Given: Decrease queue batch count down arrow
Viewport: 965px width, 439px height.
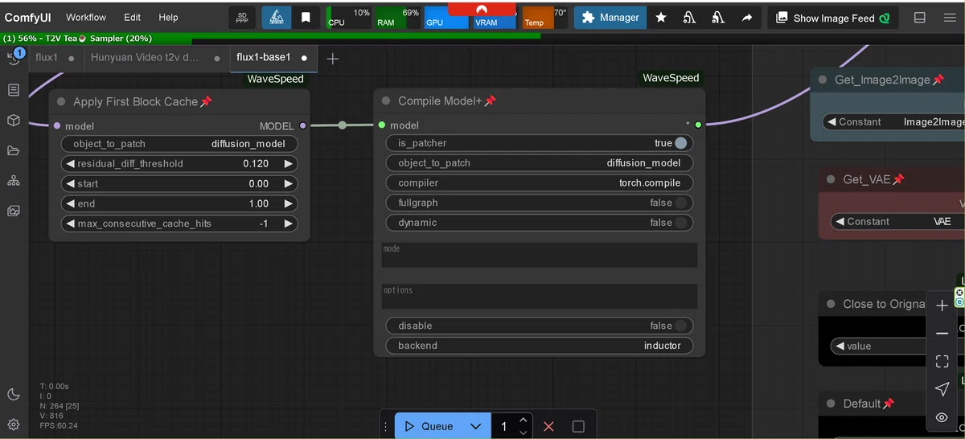Looking at the screenshot, I should [x=524, y=433].
